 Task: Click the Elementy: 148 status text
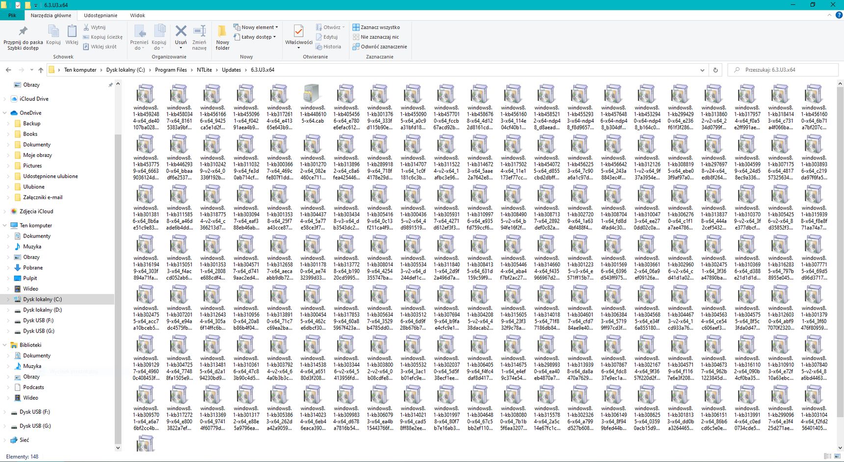[22, 457]
